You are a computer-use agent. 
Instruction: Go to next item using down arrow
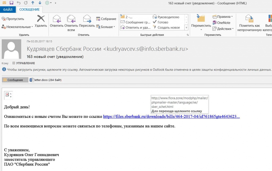40,3
